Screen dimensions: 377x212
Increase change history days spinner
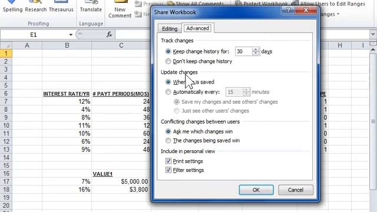coord(256,49)
